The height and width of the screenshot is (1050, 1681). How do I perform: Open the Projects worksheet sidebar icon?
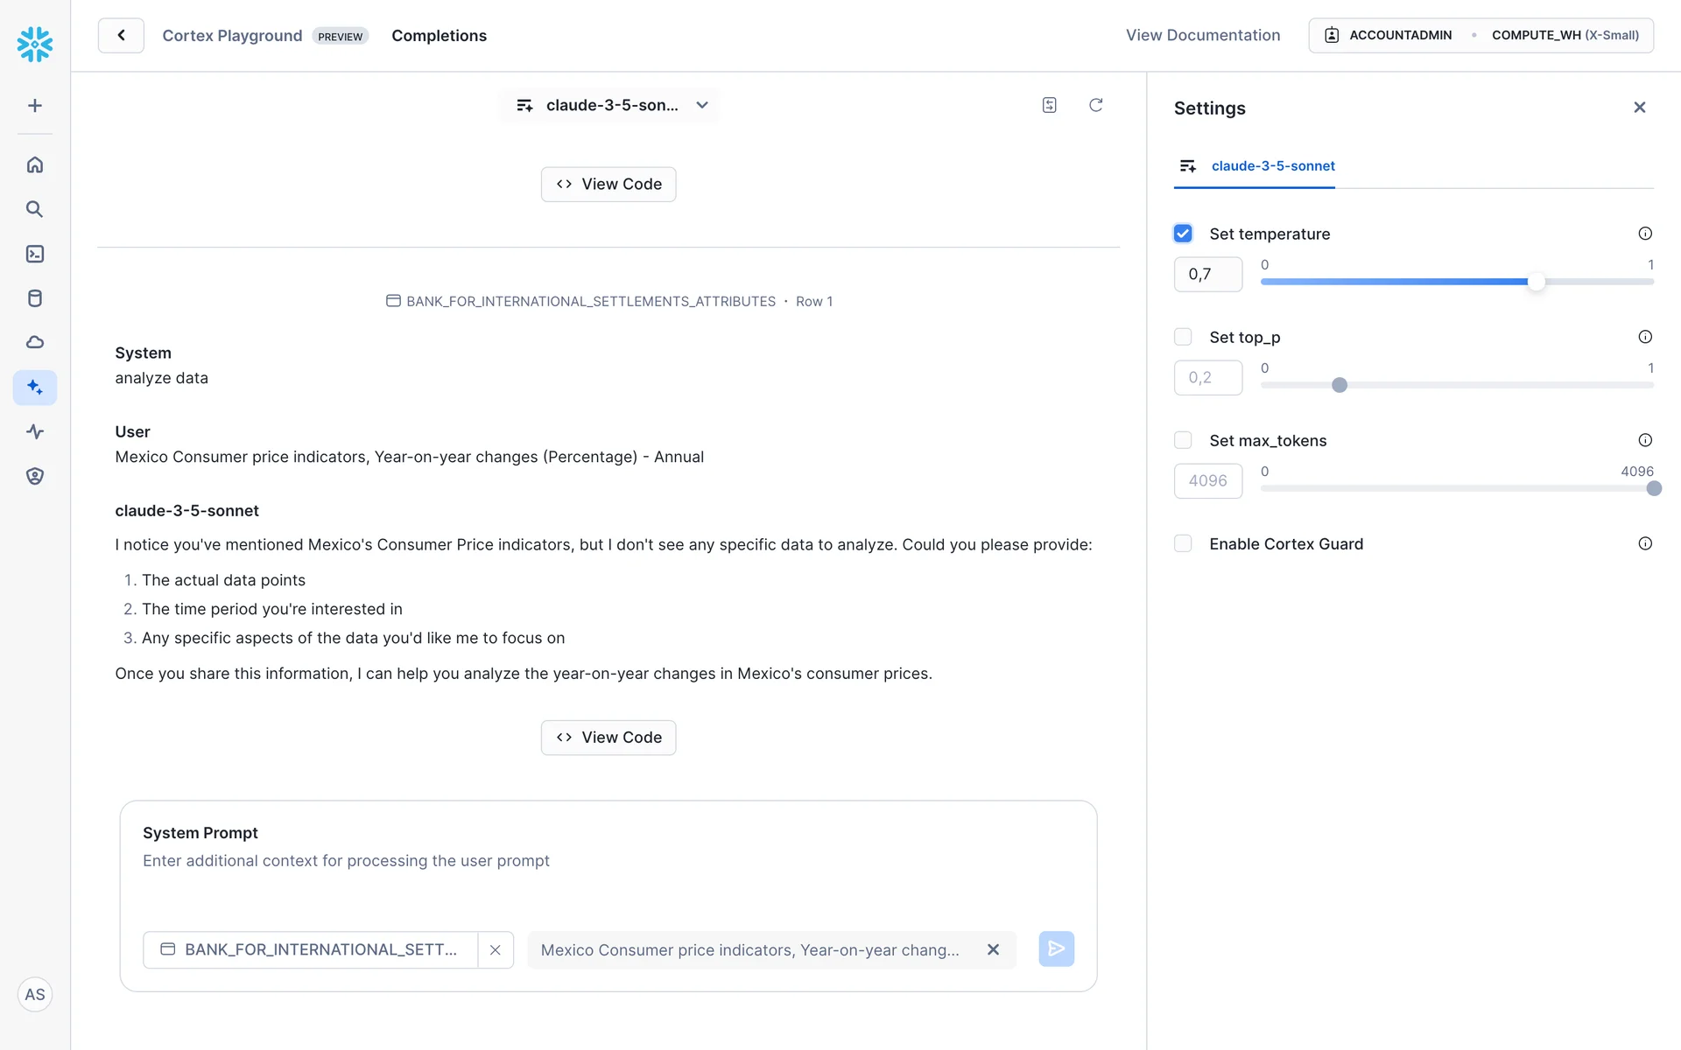(x=35, y=254)
